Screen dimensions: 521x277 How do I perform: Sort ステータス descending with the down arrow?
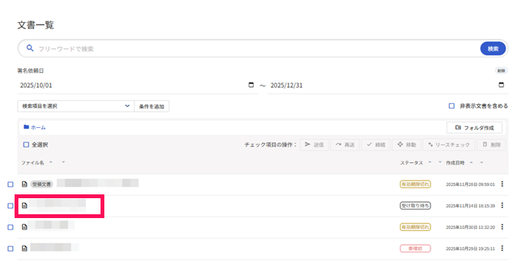tap(440, 162)
